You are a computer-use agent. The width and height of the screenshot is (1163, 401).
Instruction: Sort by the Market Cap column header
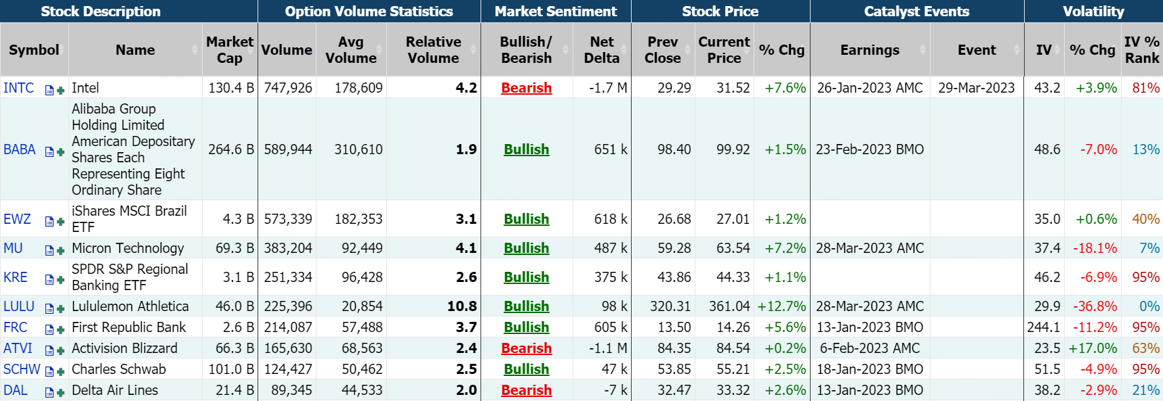[x=229, y=50]
